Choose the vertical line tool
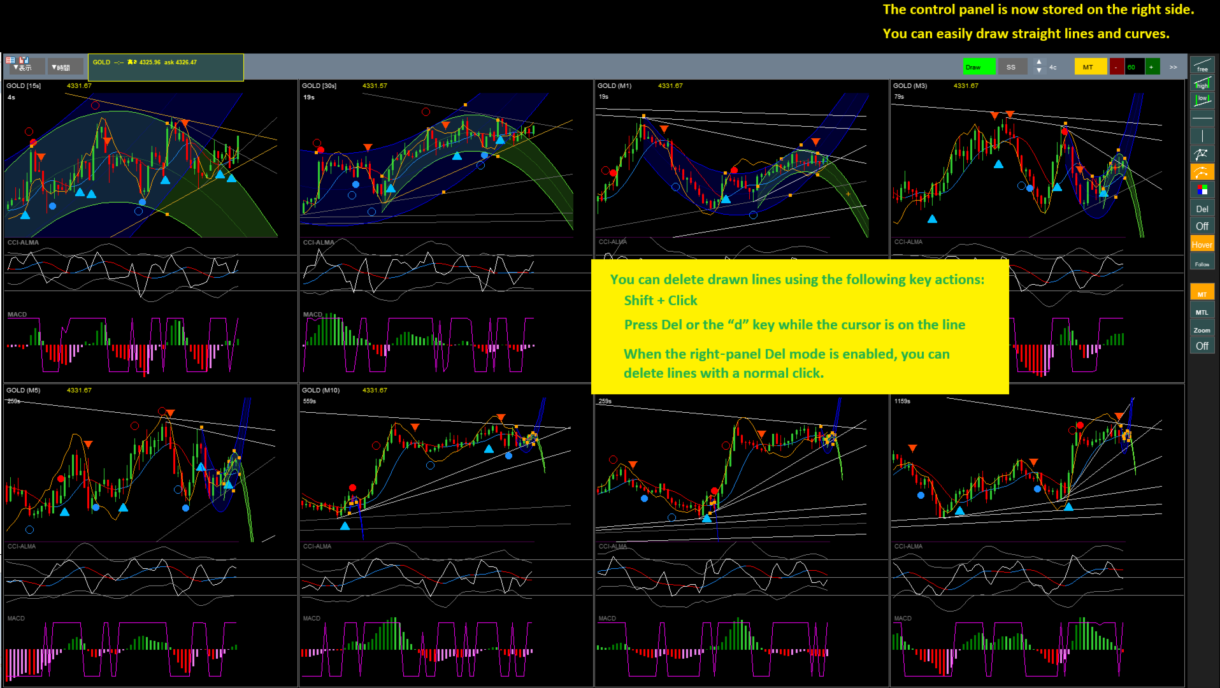 (x=1202, y=136)
